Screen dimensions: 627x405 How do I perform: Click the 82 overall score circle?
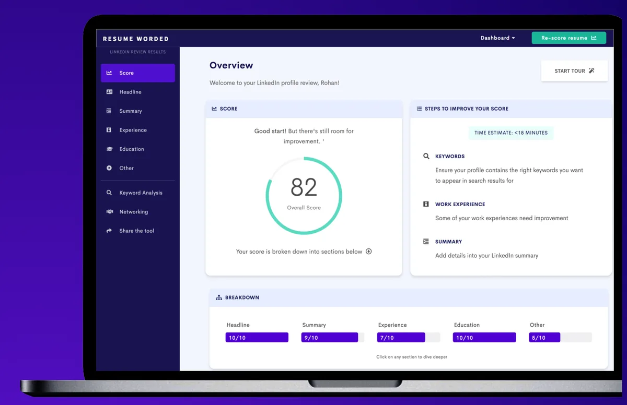click(x=304, y=196)
